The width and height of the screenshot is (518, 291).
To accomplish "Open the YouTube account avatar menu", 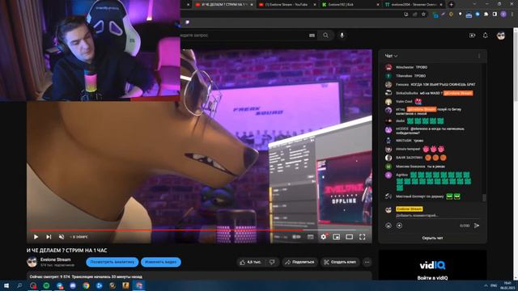I will click(501, 36).
